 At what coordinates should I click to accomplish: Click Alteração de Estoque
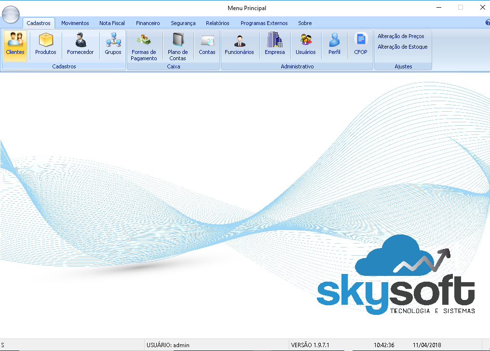403,47
